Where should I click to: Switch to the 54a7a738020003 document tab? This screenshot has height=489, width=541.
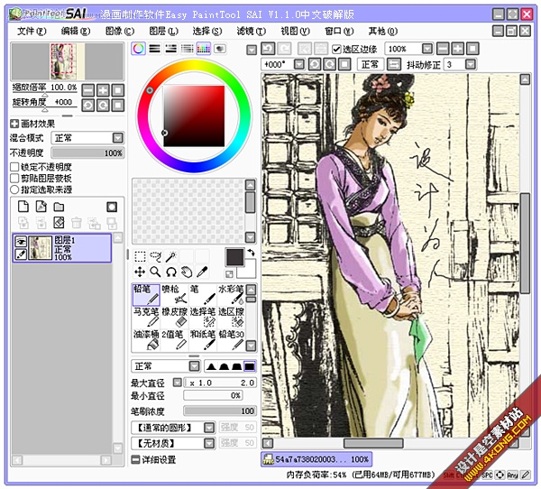pos(316,459)
